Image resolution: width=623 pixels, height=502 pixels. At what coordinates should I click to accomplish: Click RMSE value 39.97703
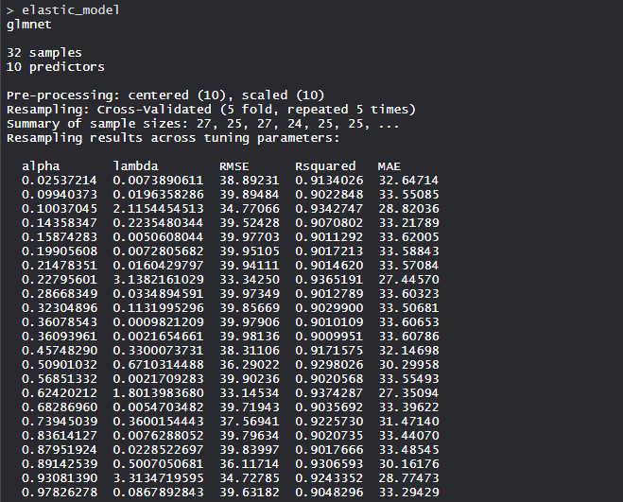(x=250, y=237)
